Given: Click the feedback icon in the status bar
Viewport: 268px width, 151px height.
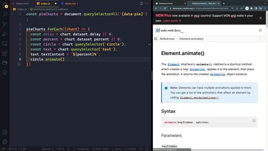Looking at the screenshot, I should 141,149.
